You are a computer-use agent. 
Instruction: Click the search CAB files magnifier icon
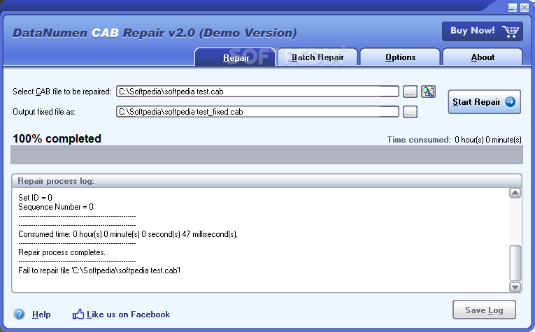click(x=428, y=92)
